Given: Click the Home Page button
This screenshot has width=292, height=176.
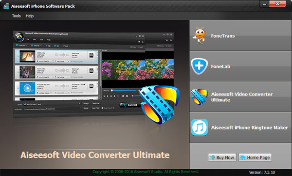Looking at the screenshot, I should (x=255, y=158).
